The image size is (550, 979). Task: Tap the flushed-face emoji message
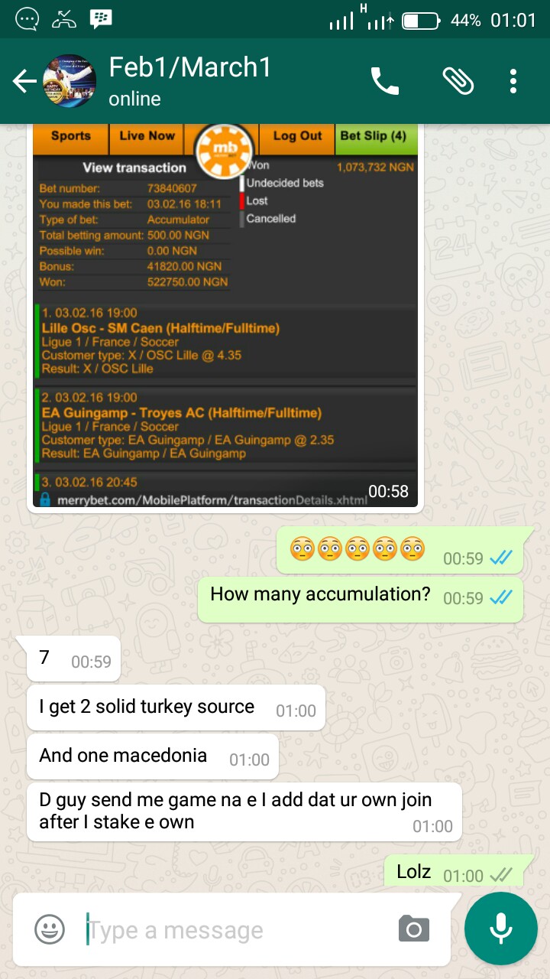pyautogui.click(x=400, y=551)
